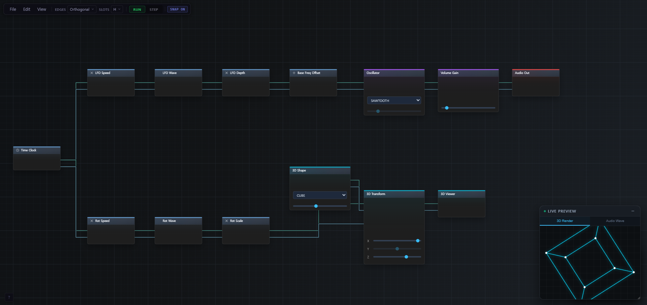Adjust the 3D Transform Y slider
Viewport: 647px width, 305px height.
pyautogui.click(x=397, y=249)
